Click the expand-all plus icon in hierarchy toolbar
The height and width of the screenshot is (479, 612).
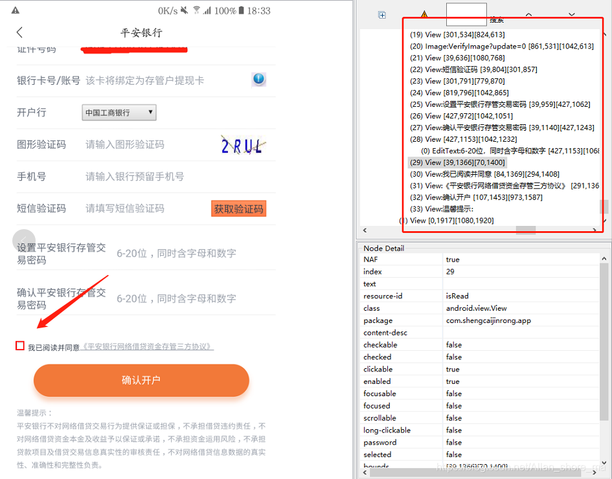coord(382,15)
